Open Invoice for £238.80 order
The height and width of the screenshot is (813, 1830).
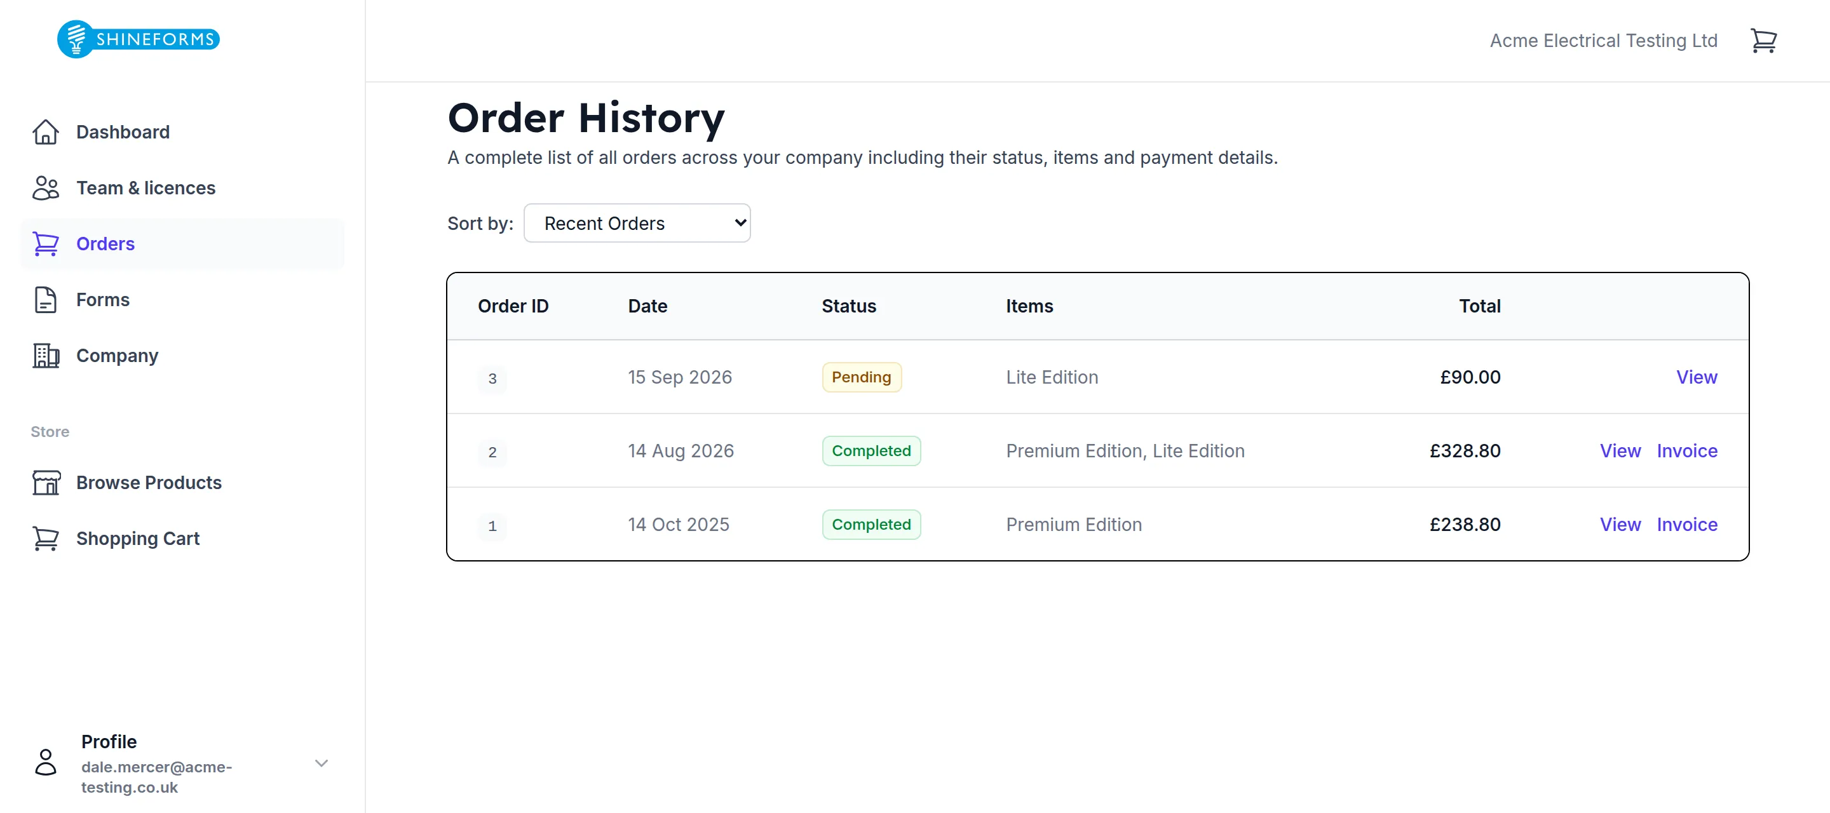pyautogui.click(x=1686, y=525)
